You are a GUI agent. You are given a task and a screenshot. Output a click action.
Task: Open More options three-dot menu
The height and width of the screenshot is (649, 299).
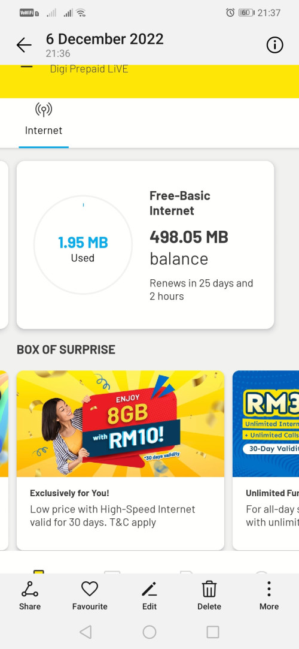[269, 596]
